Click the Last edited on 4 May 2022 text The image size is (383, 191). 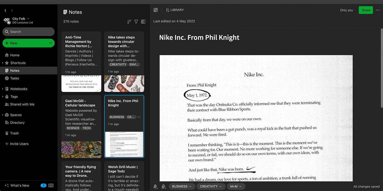174,21
